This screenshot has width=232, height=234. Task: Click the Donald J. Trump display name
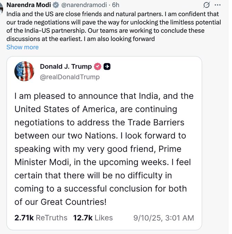coord(66,67)
